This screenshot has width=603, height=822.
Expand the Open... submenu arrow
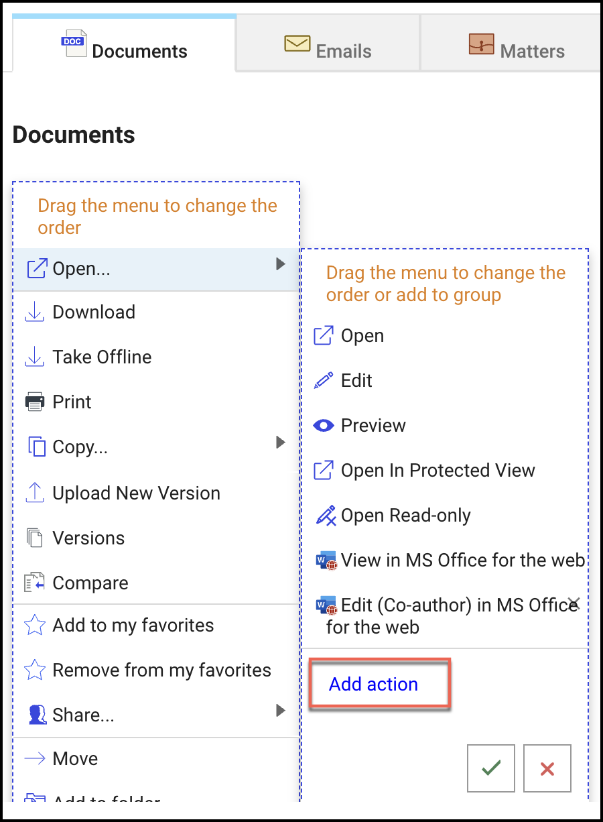281,265
